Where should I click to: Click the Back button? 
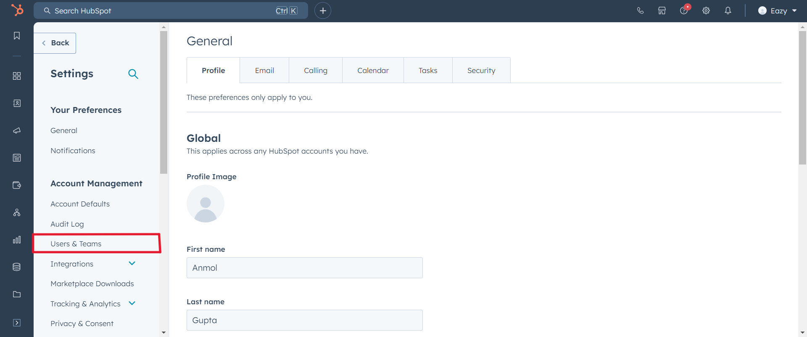pyautogui.click(x=55, y=43)
